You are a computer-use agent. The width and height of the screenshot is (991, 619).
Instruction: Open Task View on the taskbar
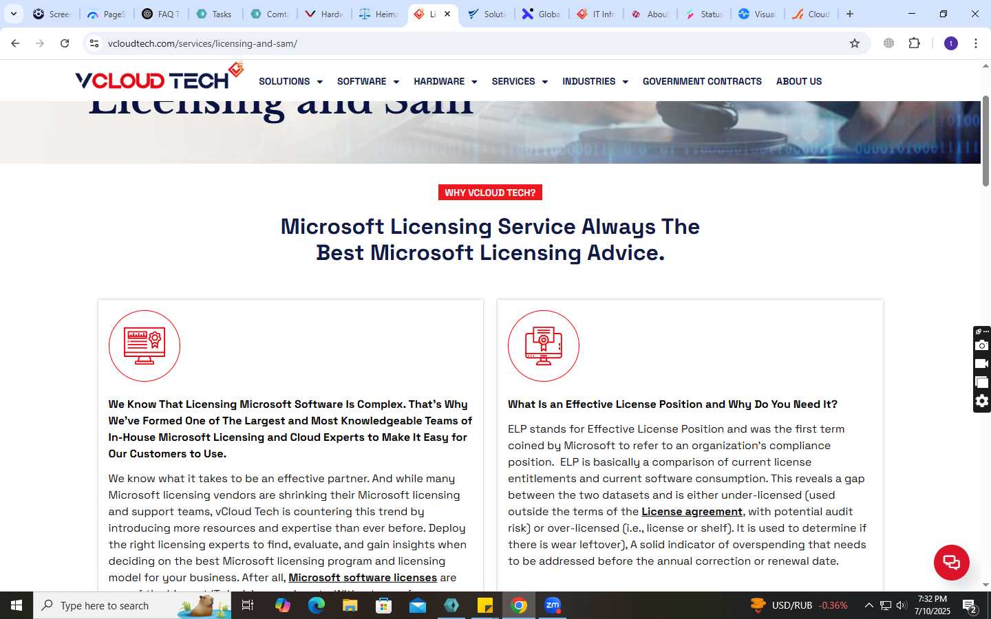click(x=248, y=605)
